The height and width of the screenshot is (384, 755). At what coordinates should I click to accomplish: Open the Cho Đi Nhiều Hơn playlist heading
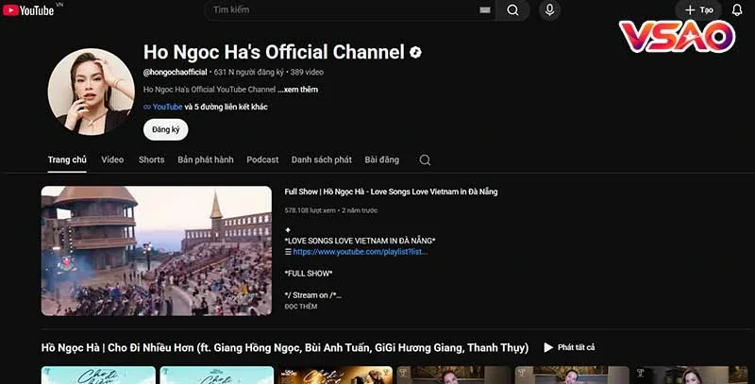[x=285, y=347]
